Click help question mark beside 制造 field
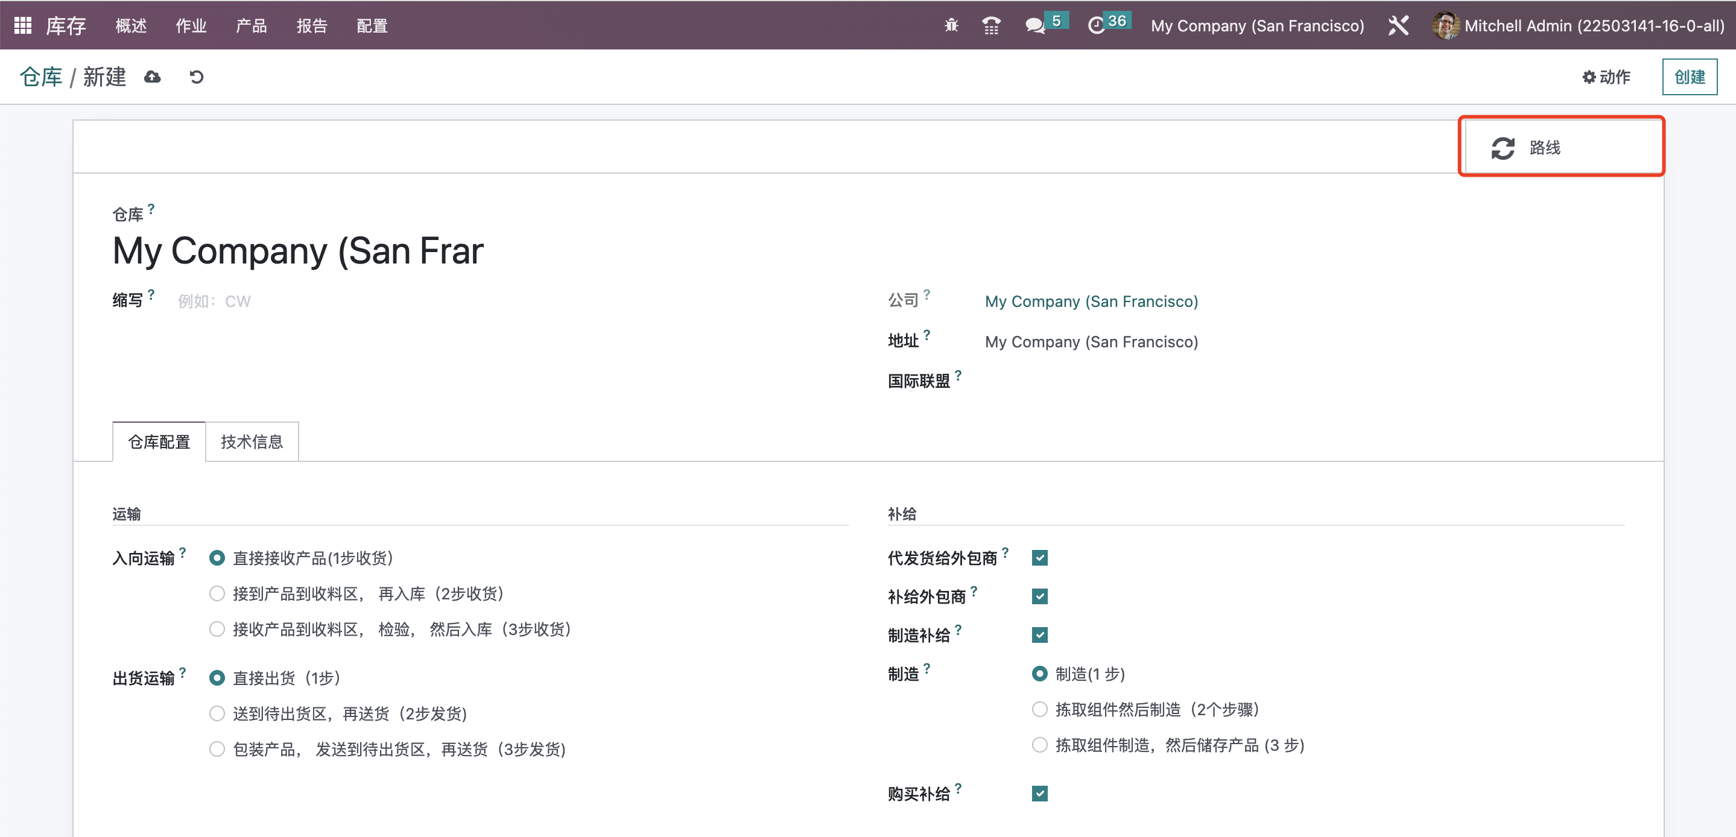Screen dimensions: 1736x837 point(927,669)
